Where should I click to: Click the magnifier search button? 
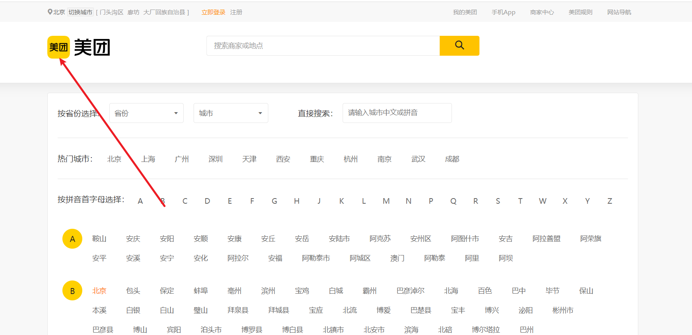pos(459,46)
